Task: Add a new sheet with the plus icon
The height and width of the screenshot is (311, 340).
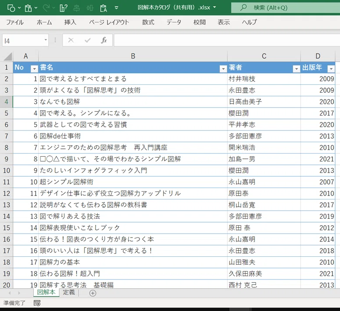Action: click(x=93, y=293)
